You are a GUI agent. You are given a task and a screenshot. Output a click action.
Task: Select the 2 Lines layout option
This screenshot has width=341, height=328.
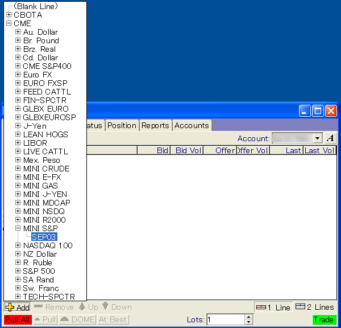coord(314,307)
